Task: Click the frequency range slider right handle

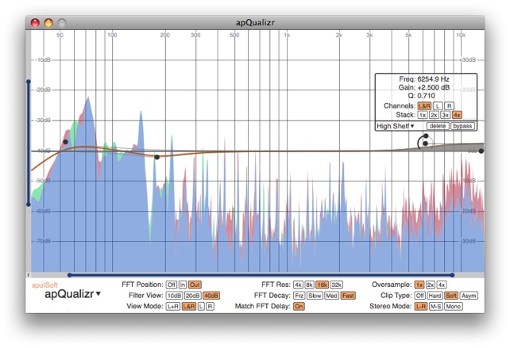Action: coord(452,275)
